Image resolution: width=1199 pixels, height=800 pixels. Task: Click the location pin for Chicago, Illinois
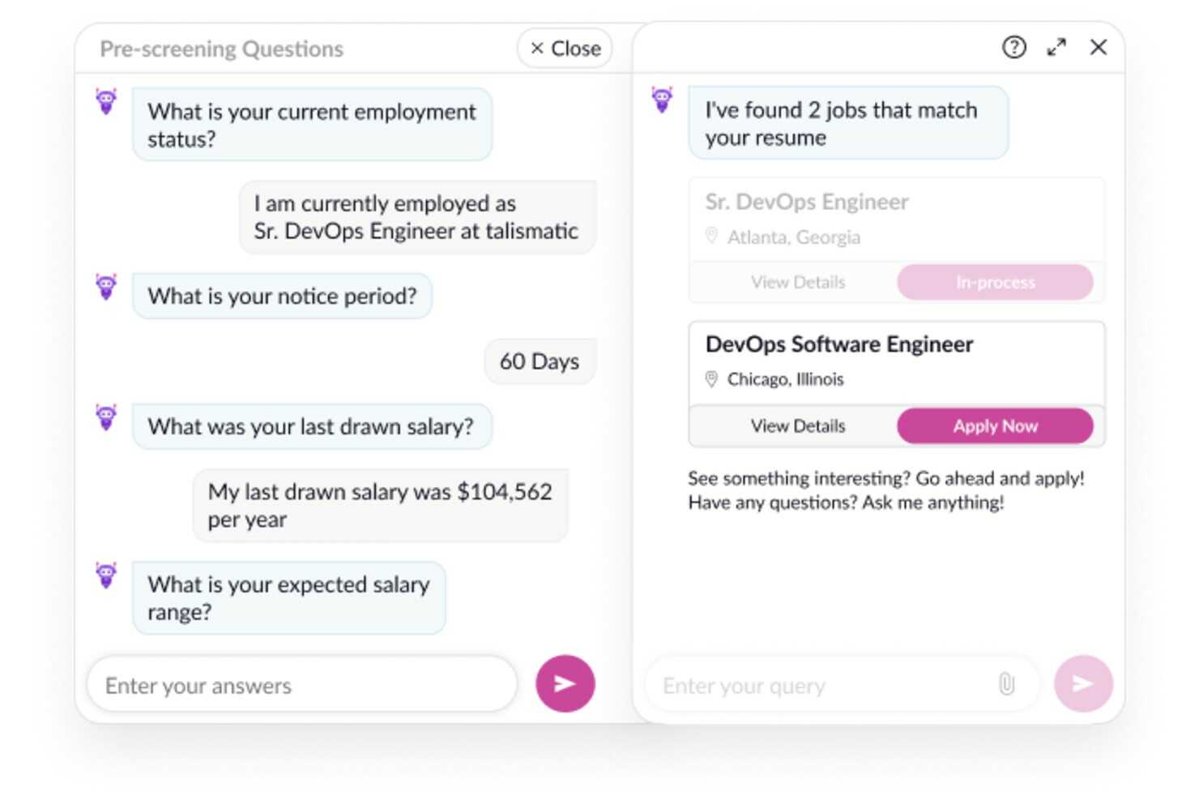[712, 379]
